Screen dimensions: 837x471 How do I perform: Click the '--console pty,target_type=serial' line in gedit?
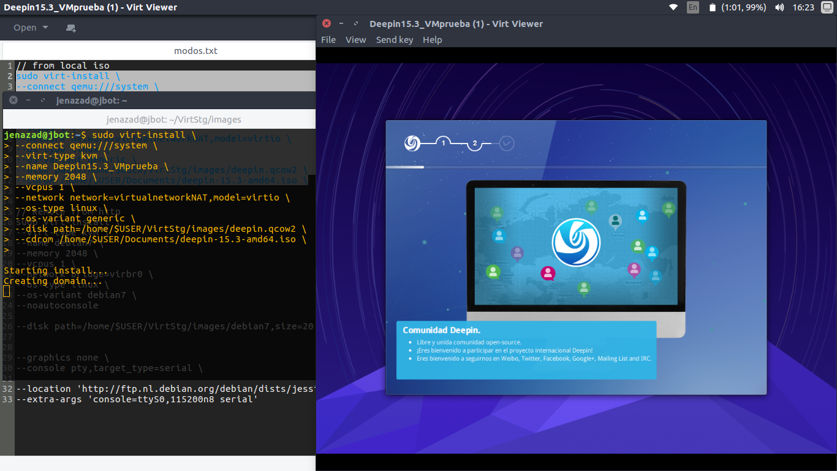point(109,368)
